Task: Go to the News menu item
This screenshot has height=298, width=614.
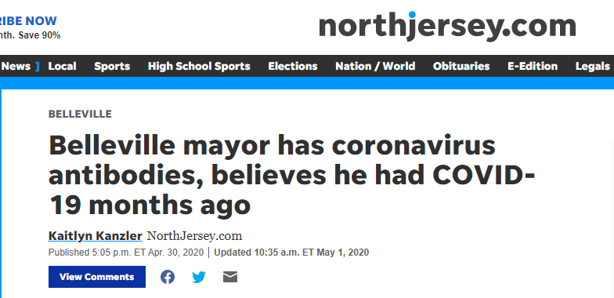Action: tap(16, 66)
